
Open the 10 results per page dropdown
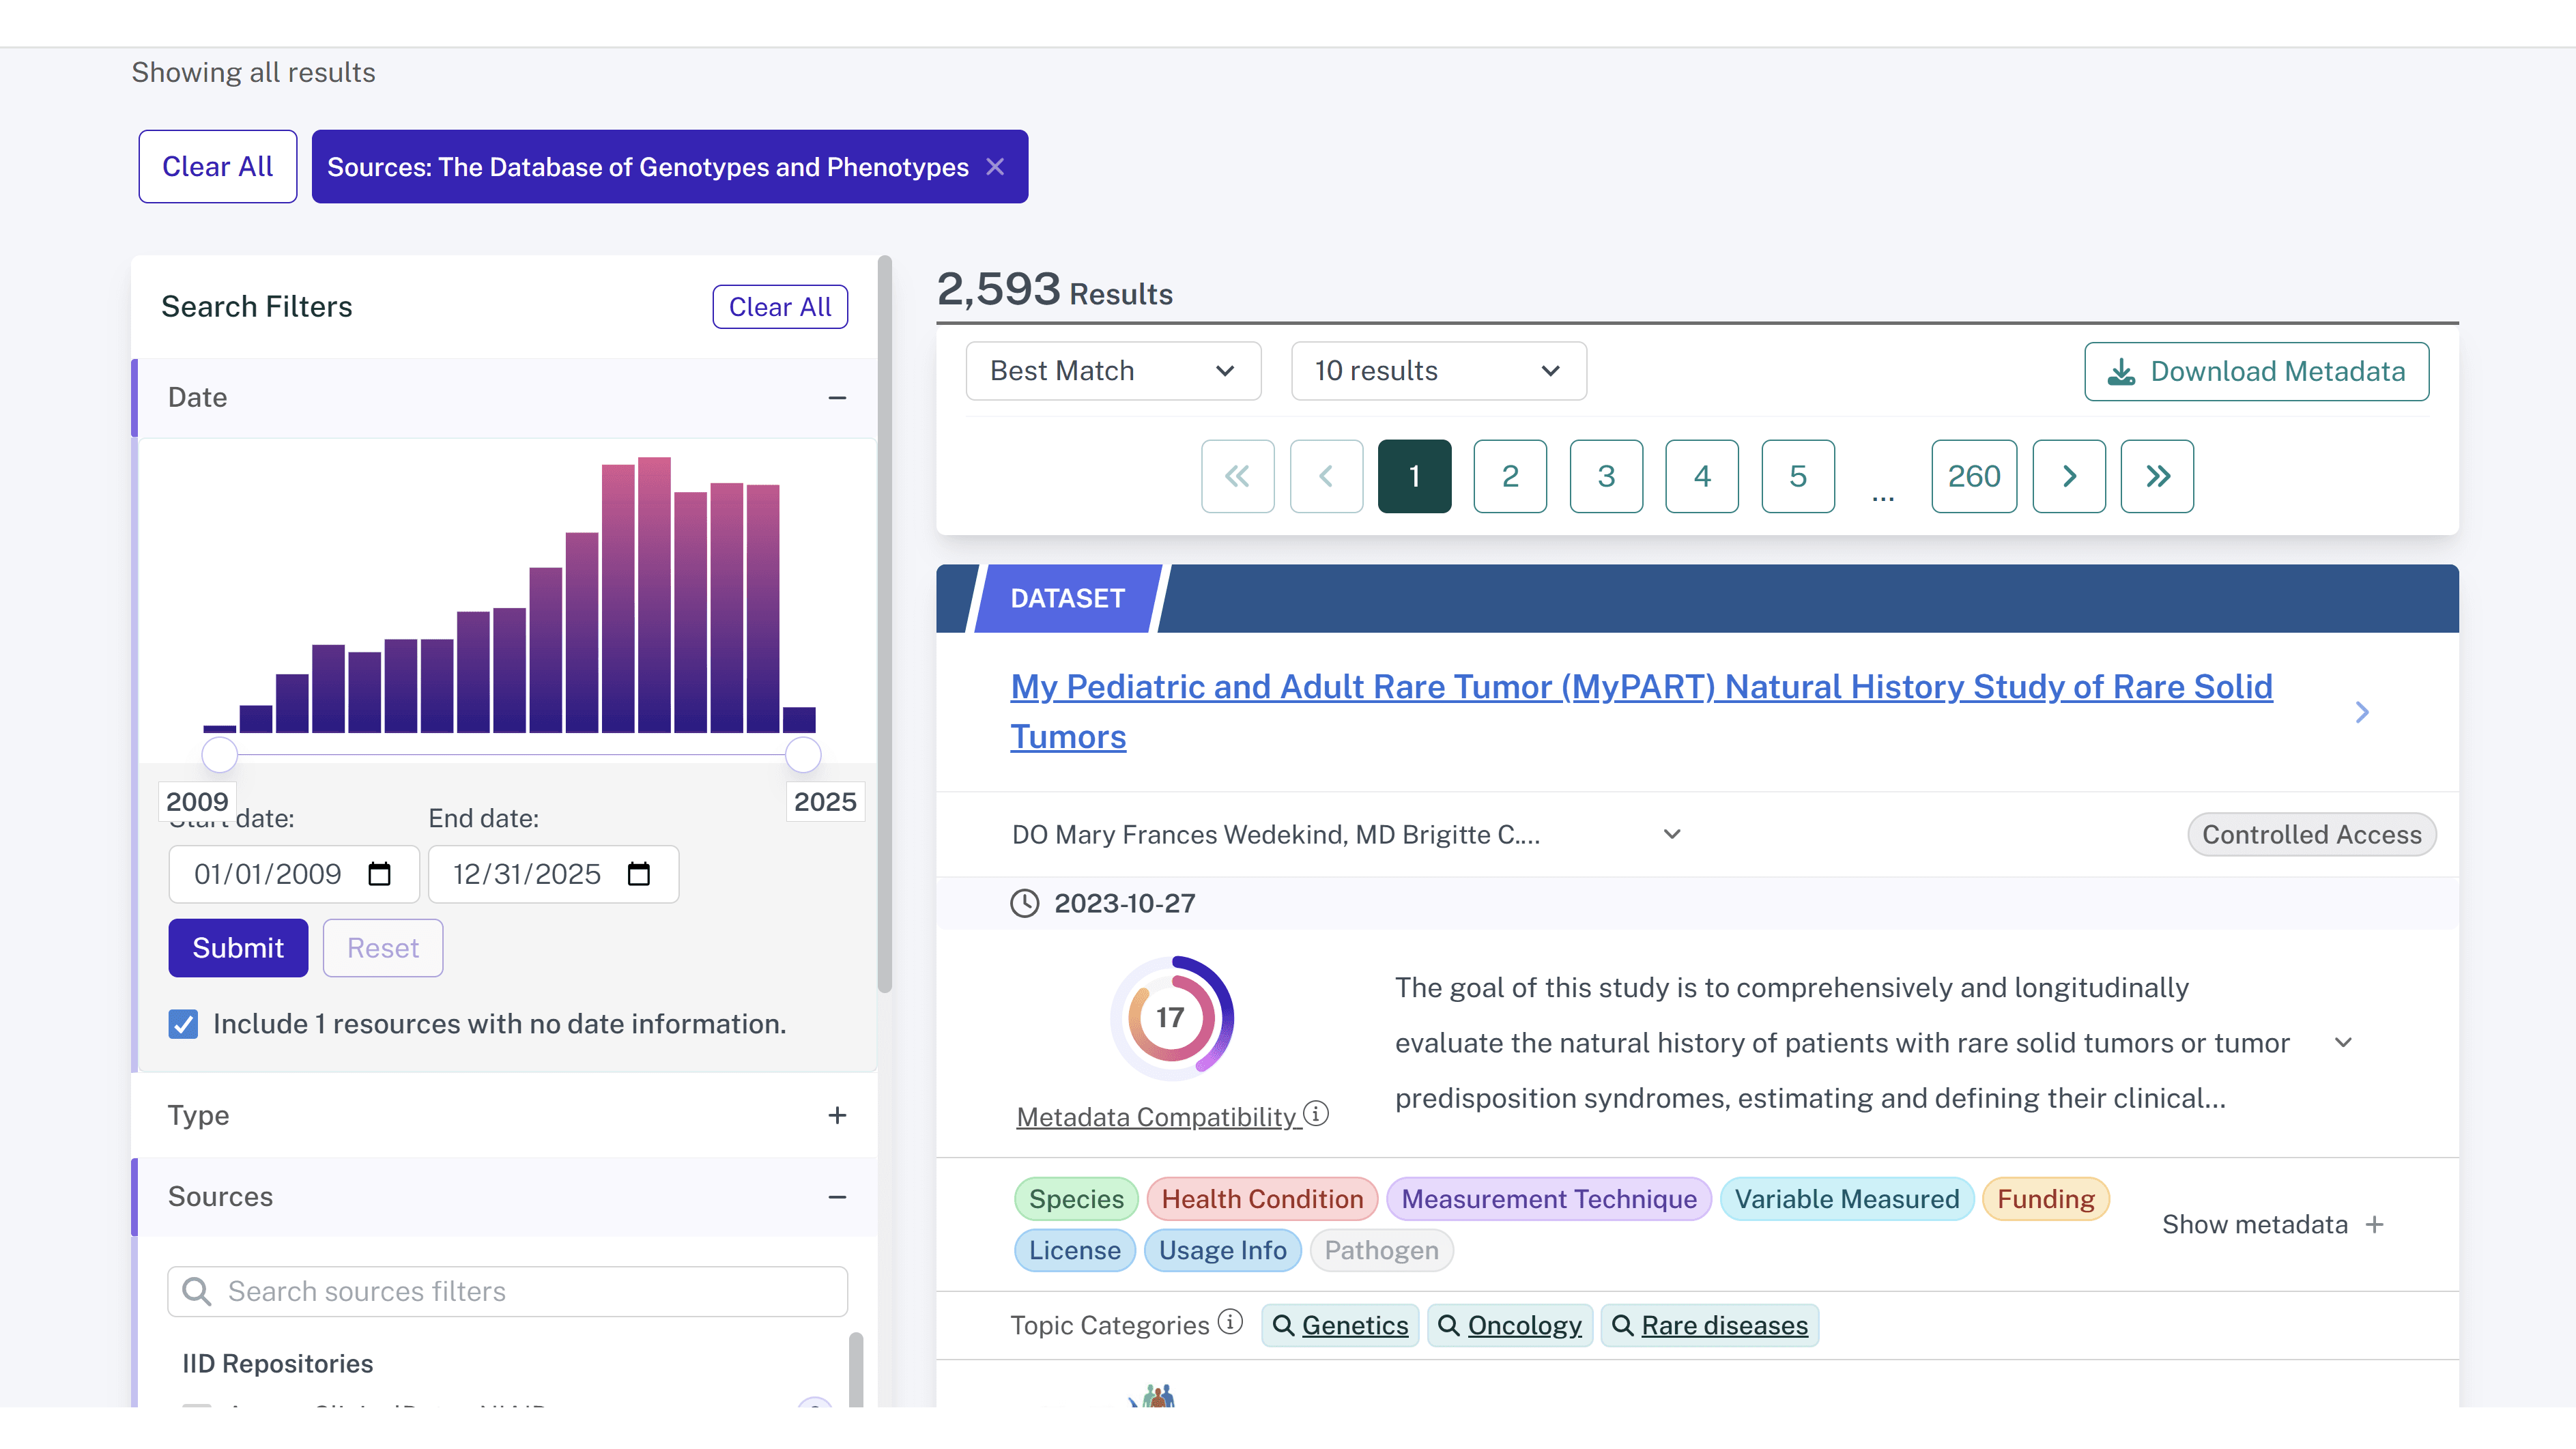1438,371
